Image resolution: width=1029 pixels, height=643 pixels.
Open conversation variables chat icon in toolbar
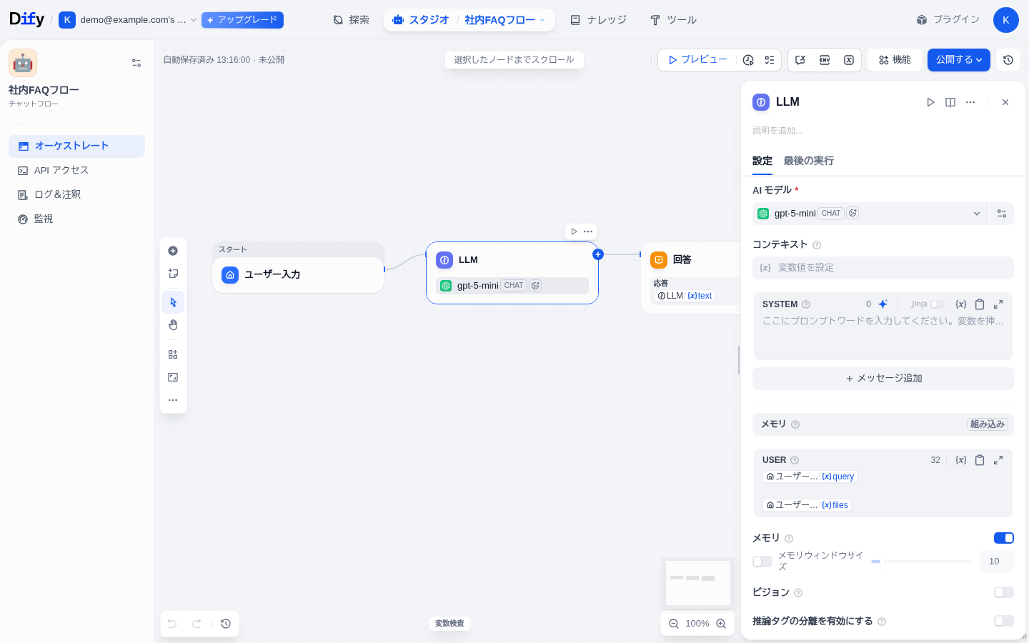pos(800,60)
